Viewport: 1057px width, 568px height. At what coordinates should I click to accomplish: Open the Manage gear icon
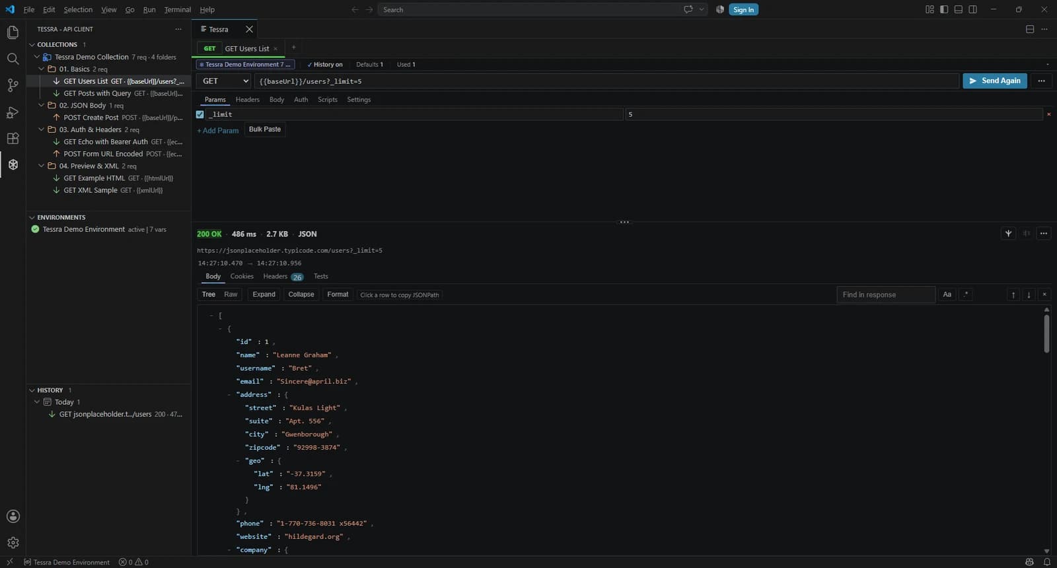pyautogui.click(x=13, y=543)
